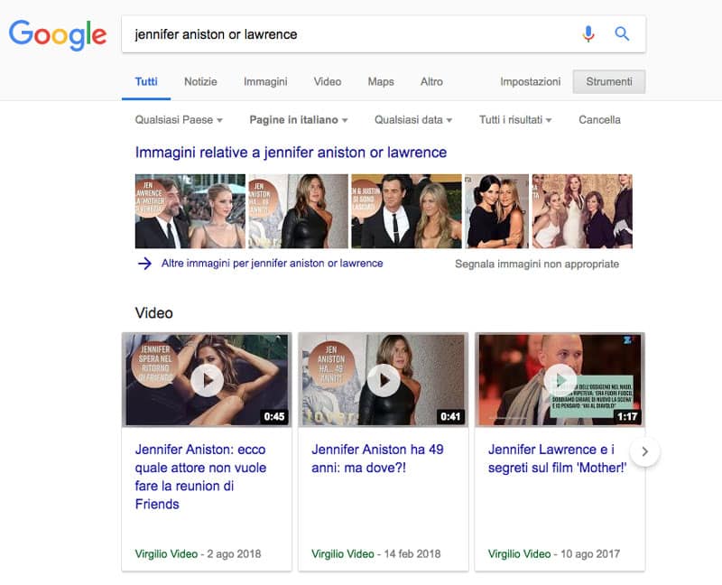This screenshot has width=722, height=585.
Task: Toggle the Strumenti button
Action: click(608, 81)
